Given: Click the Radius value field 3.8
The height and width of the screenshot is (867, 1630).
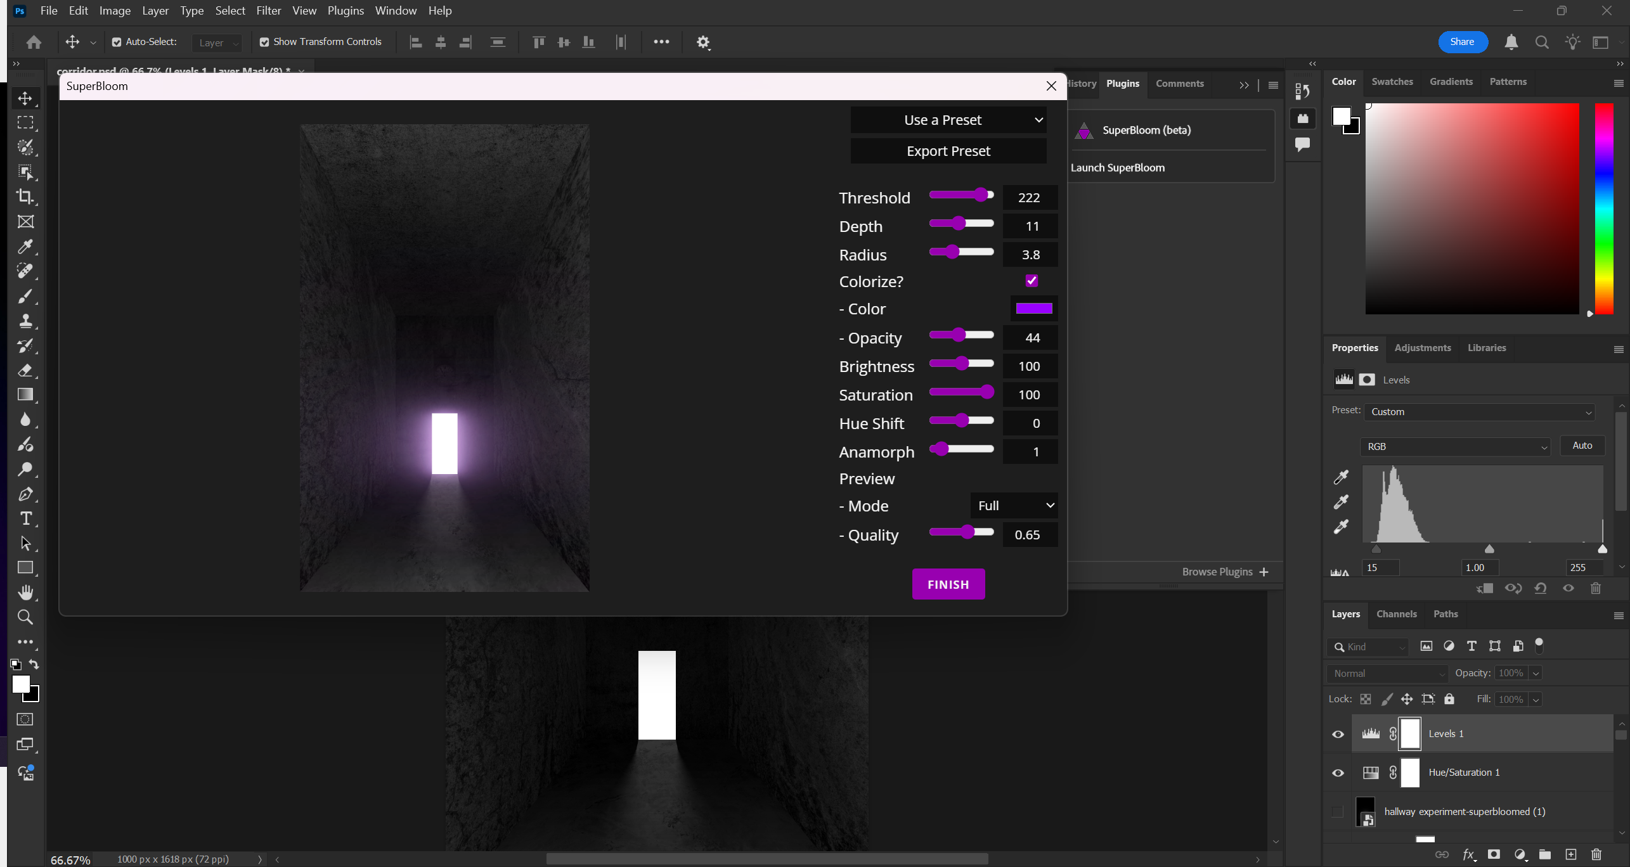Looking at the screenshot, I should 1030,255.
